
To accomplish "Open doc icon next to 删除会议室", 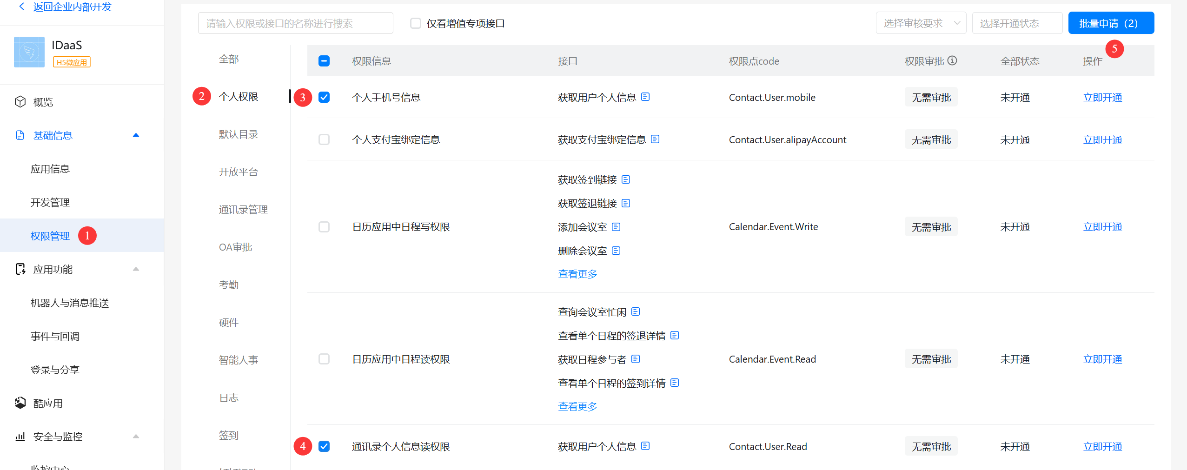I will tap(616, 251).
